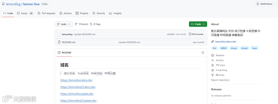View the 1 watching link
This screenshot has width=278, height=104.
(x=221, y=70)
